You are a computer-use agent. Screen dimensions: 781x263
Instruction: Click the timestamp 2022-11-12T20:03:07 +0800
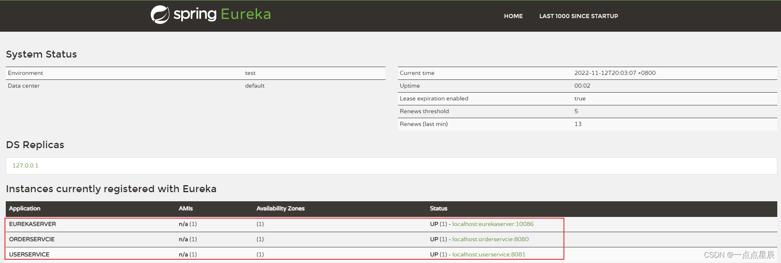pos(615,73)
